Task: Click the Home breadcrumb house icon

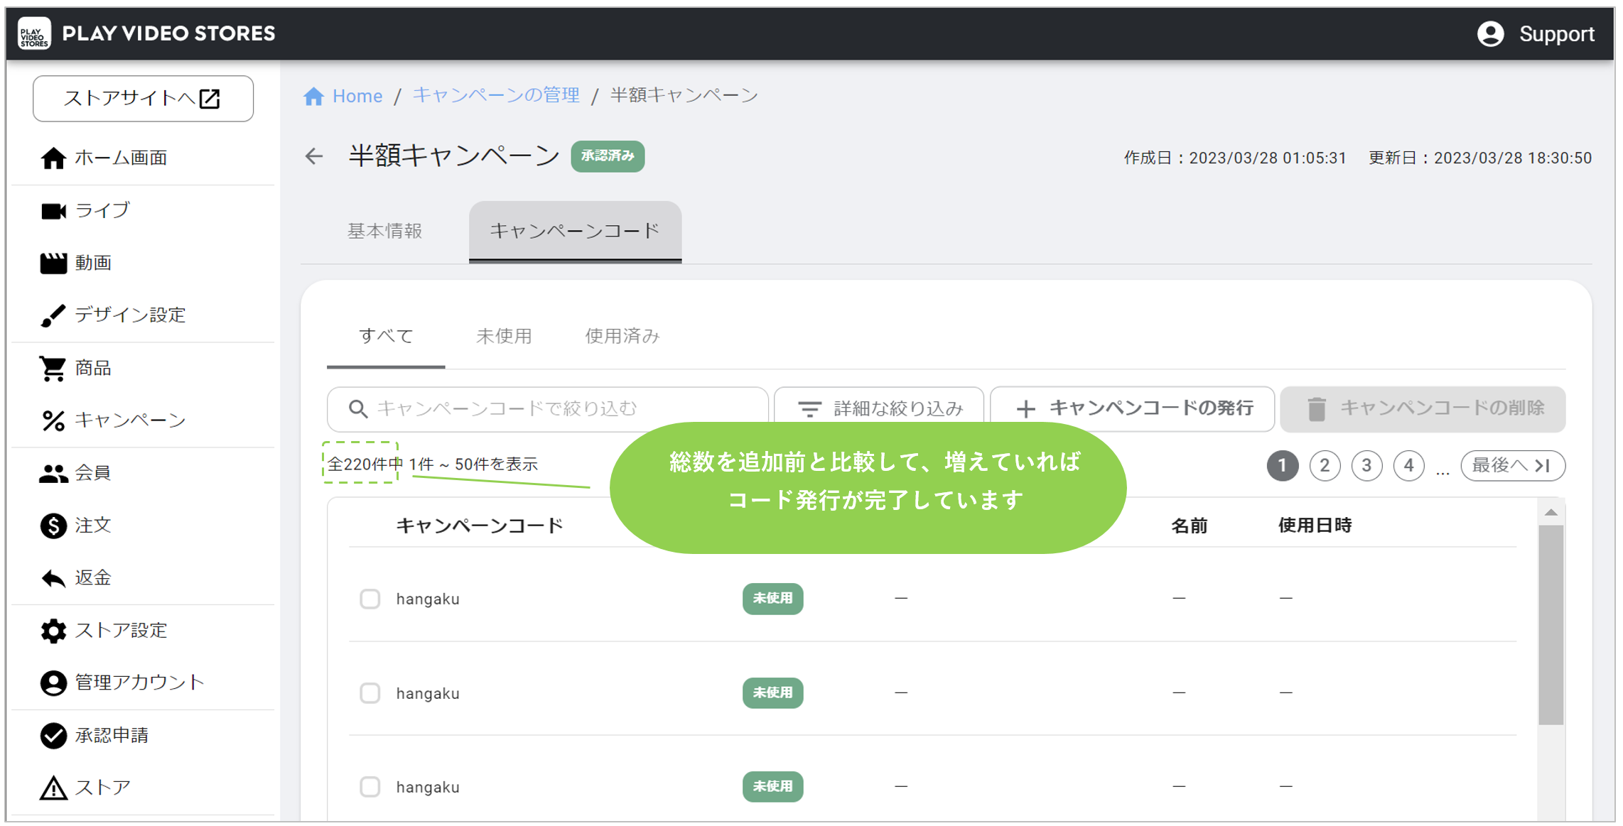Action: coord(314,96)
